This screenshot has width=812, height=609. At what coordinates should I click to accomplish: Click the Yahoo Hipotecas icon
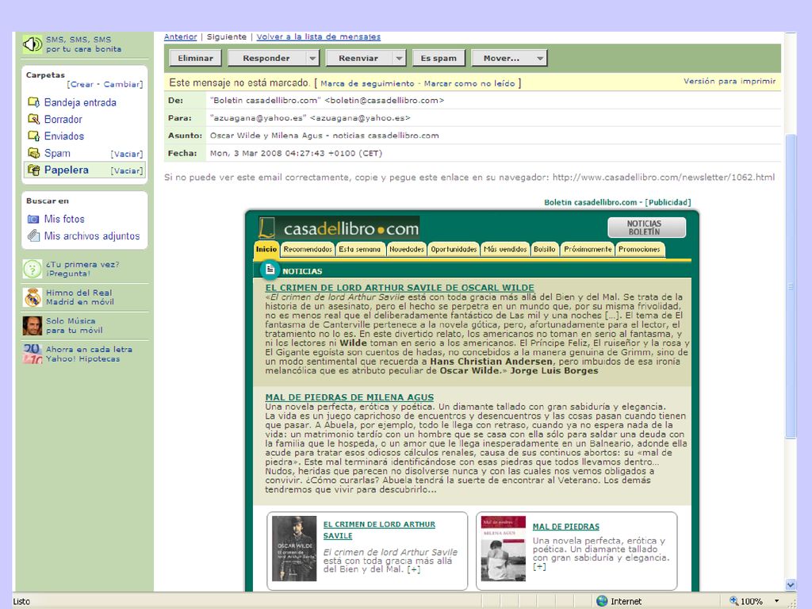(x=32, y=354)
